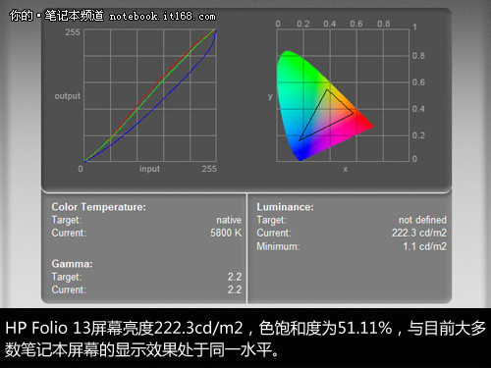Click the CIE chromaticity color gamut diagram
The width and height of the screenshot is (491, 368).
(343, 95)
